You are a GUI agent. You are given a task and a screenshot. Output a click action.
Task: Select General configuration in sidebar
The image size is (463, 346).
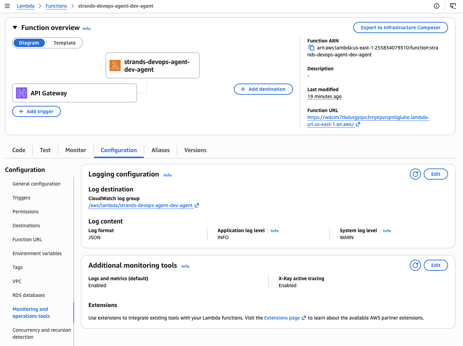coord(36,184)
